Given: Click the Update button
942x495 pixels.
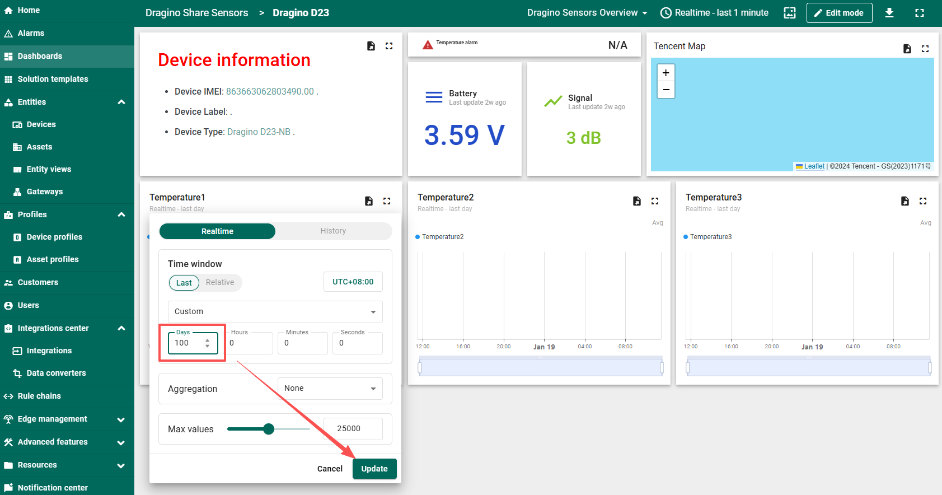Looking at the screenshot, I should tap(374, 469).
